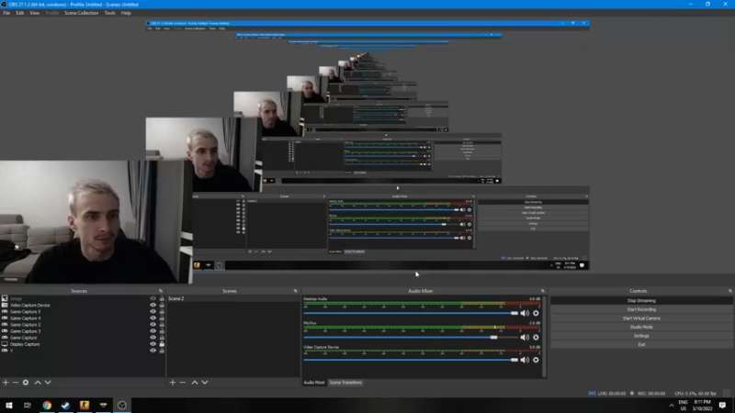
Task: Hide the Game Capture 4 source
Action: (x=153, y=318)
